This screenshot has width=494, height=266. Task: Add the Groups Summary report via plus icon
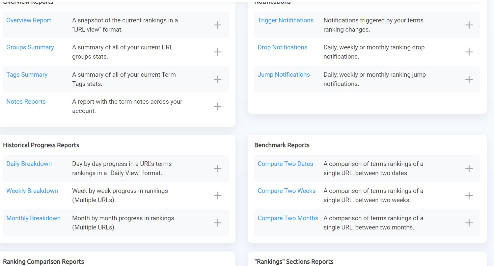tap(218, 52)
